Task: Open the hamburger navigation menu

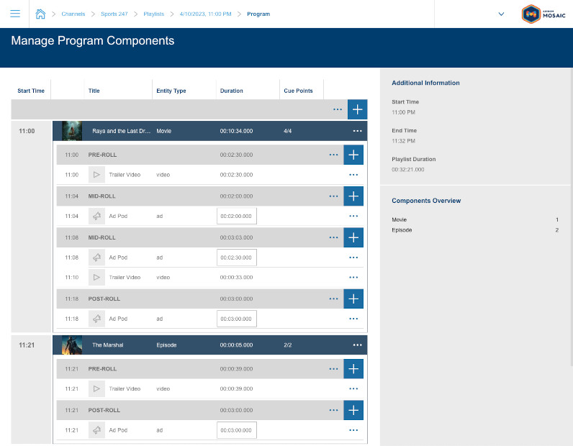Action: pos(15,14)
